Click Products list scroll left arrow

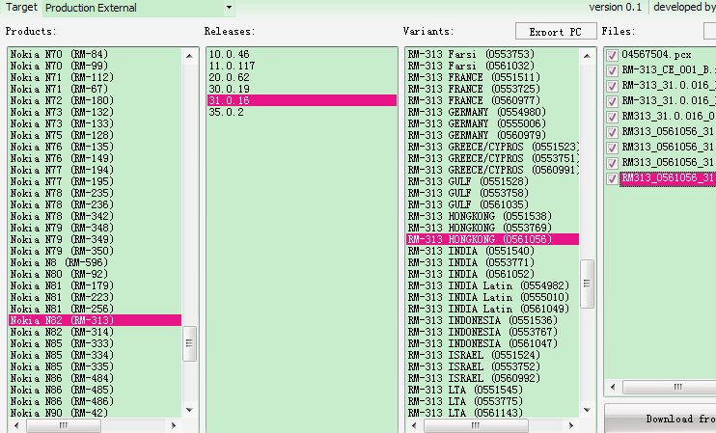click(x=16, y=425)
